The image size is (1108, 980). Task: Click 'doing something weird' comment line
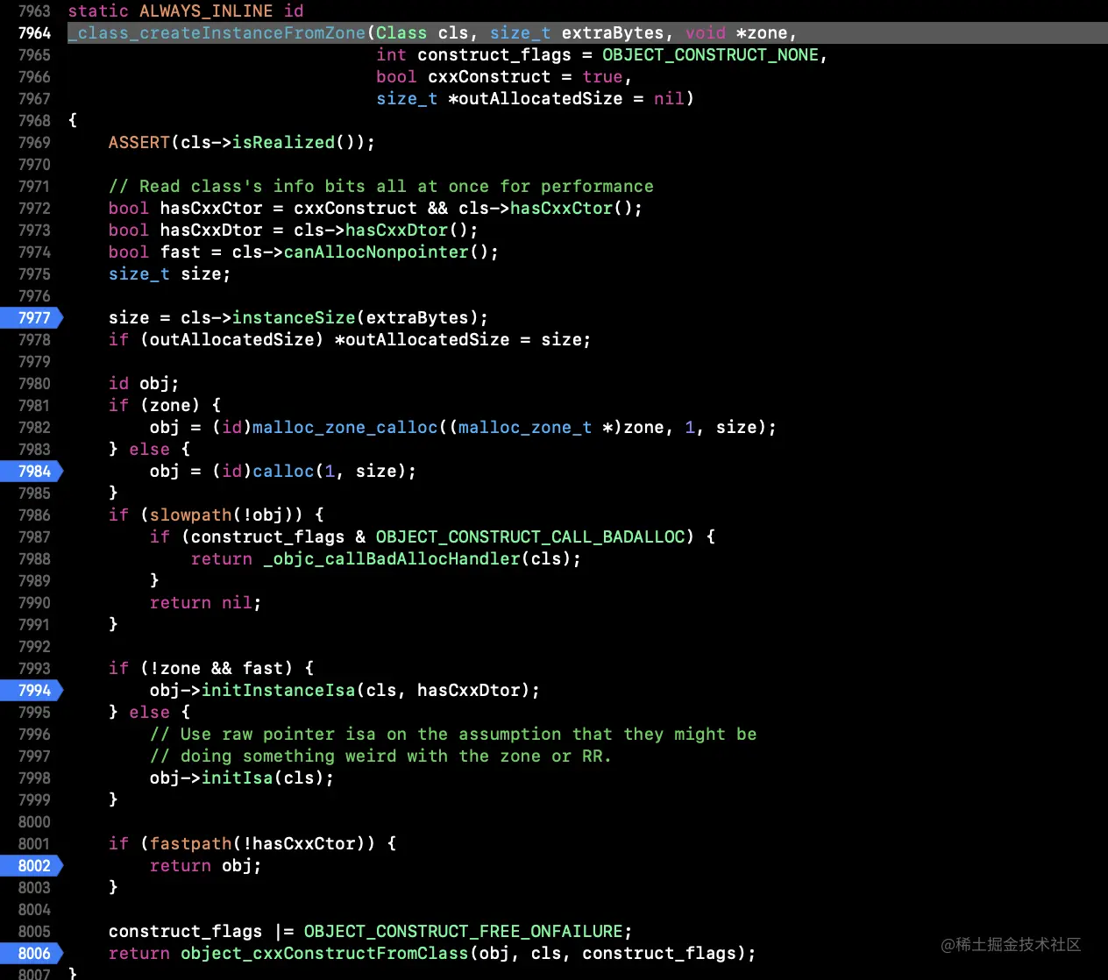[381, 756]
